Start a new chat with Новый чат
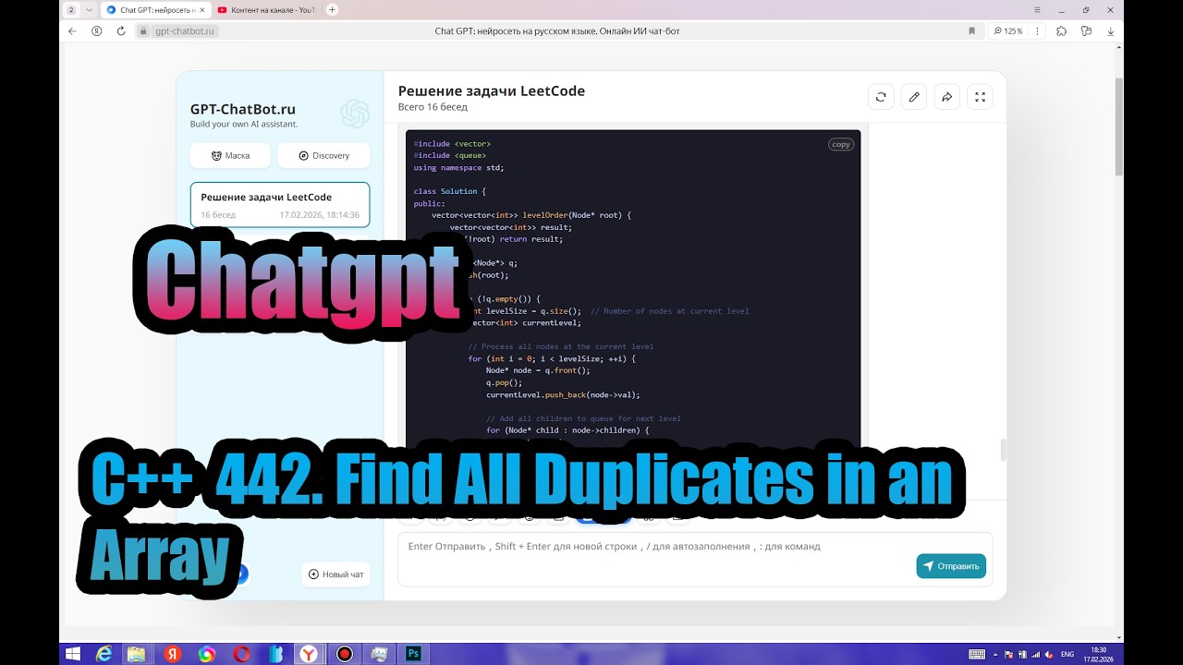The image size is (1183, 665). 335,574
